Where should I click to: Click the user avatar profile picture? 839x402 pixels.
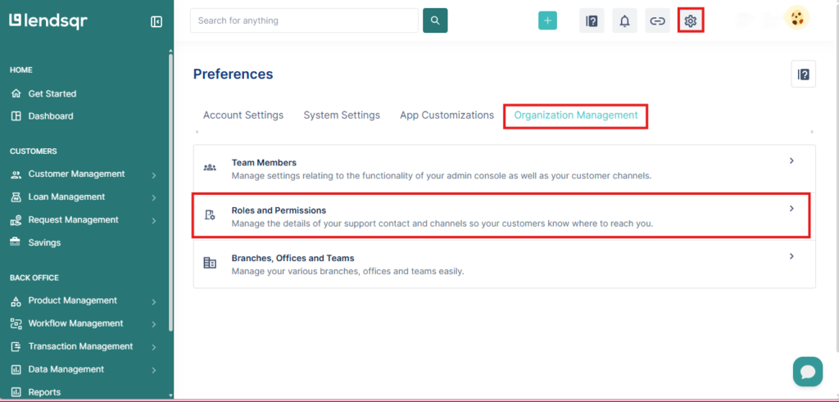click(x=796, y=18)
